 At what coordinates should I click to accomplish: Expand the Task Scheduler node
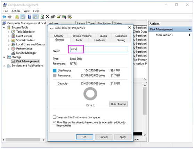pos(9,32)
